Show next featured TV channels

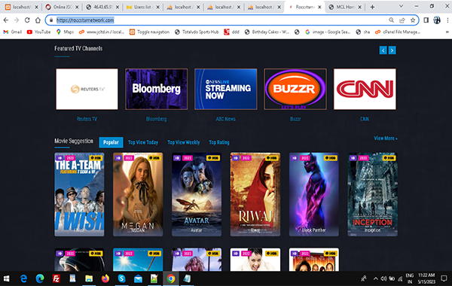[392, 50]
